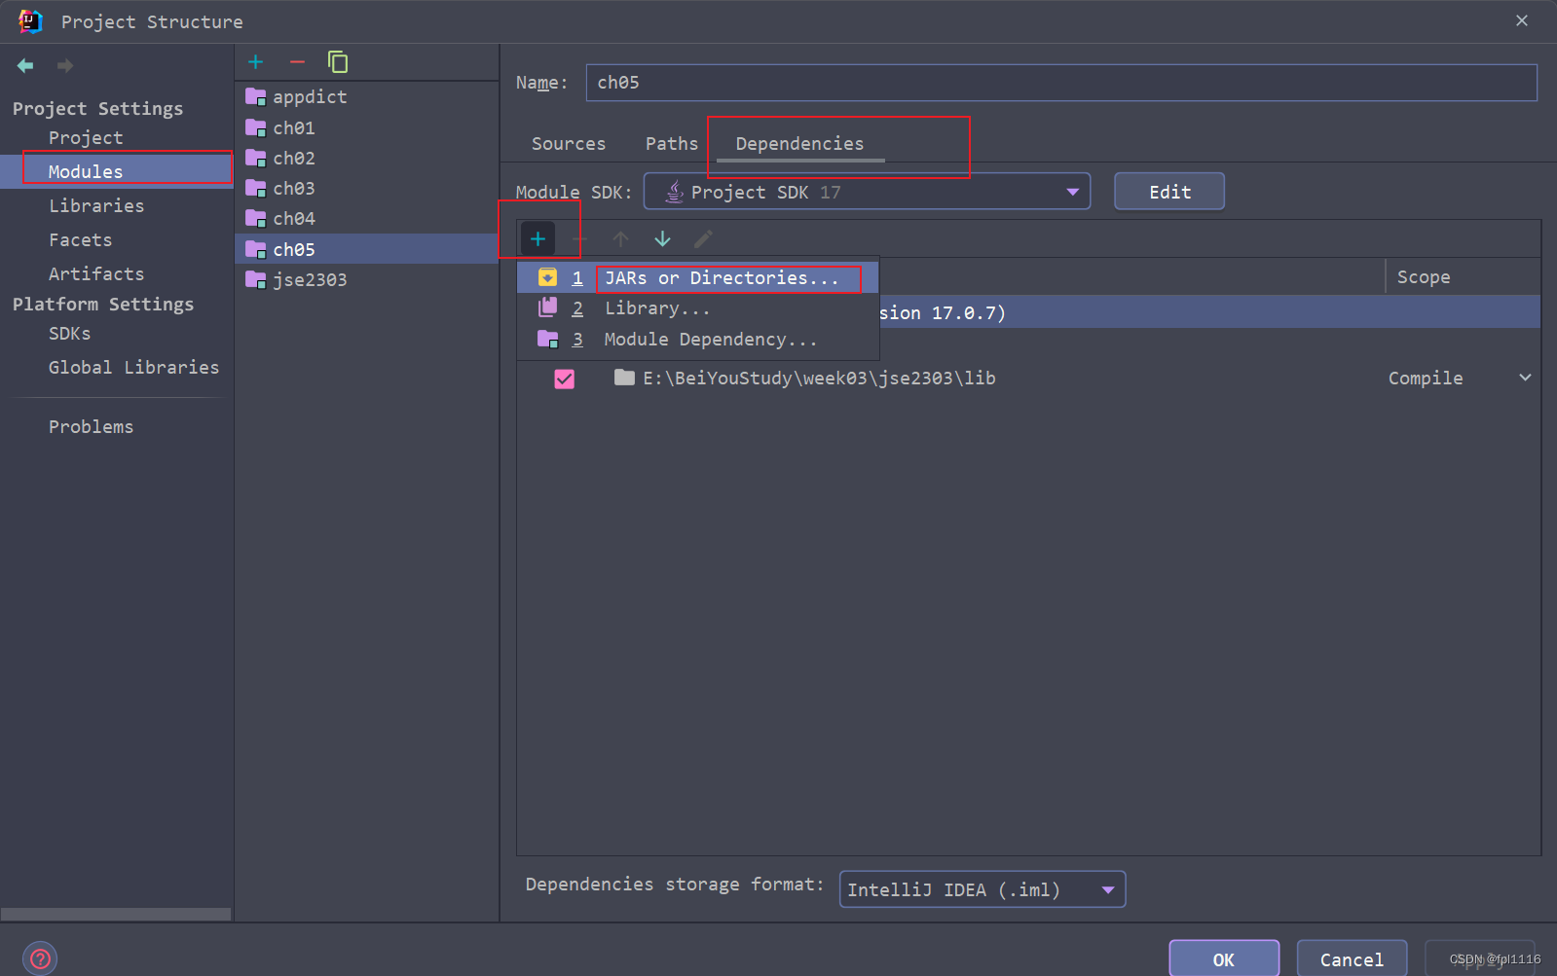Click the back navigation arrow
Image resolution: width=1557 pixels, height=976 pixels.
[25, 65]
